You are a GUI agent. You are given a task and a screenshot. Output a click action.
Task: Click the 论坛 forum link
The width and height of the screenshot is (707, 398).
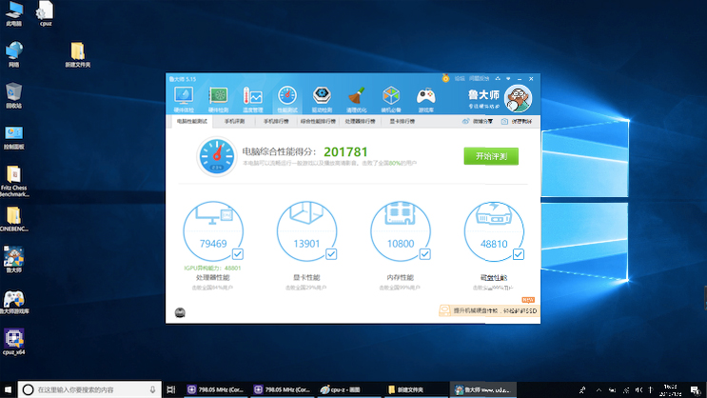point(460,78)
